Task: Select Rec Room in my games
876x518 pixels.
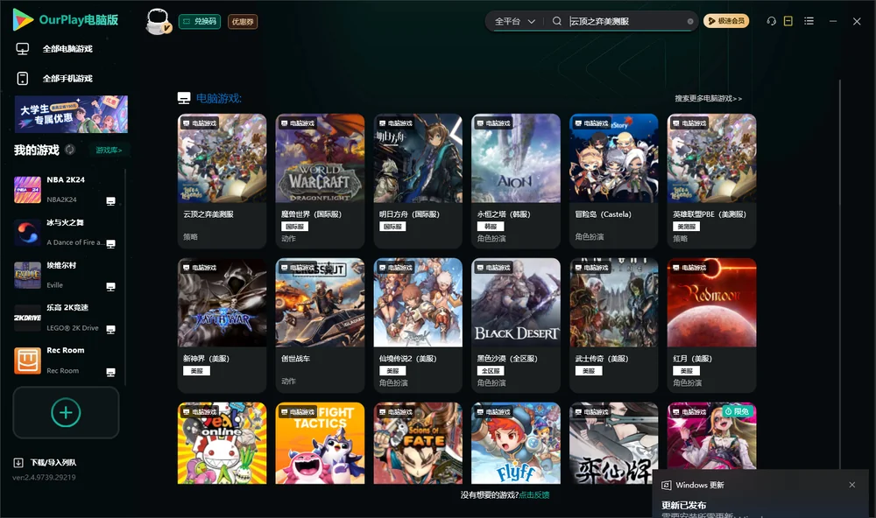Action: pos(65,360)
